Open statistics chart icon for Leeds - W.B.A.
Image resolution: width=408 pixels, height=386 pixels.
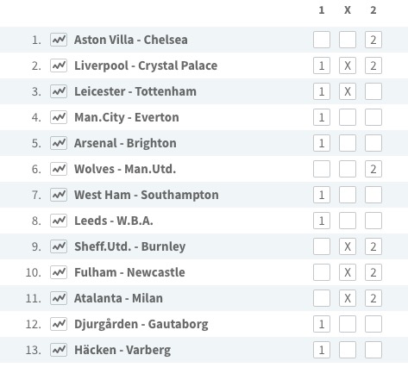(59, 221)
